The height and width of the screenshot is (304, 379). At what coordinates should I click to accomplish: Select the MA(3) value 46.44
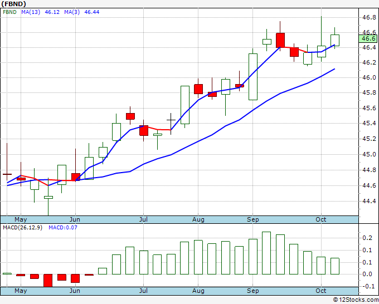91,12
